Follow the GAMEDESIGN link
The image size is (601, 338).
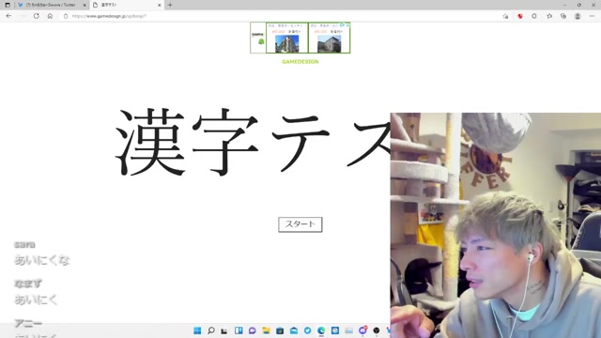click(x=300, y=62)
